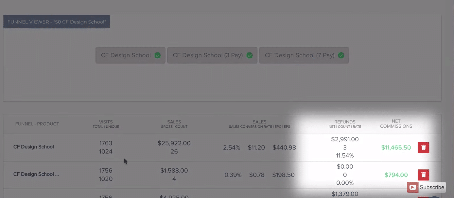This screenshot has height=198, width=454.
Task: Click trash icon beside $794.00 commission
Action: point(424,175)
